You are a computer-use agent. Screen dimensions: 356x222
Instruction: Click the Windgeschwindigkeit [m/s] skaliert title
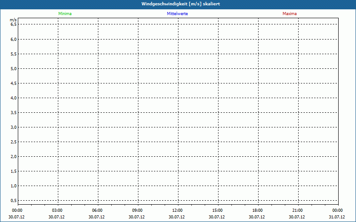click(x=181, y=4)
